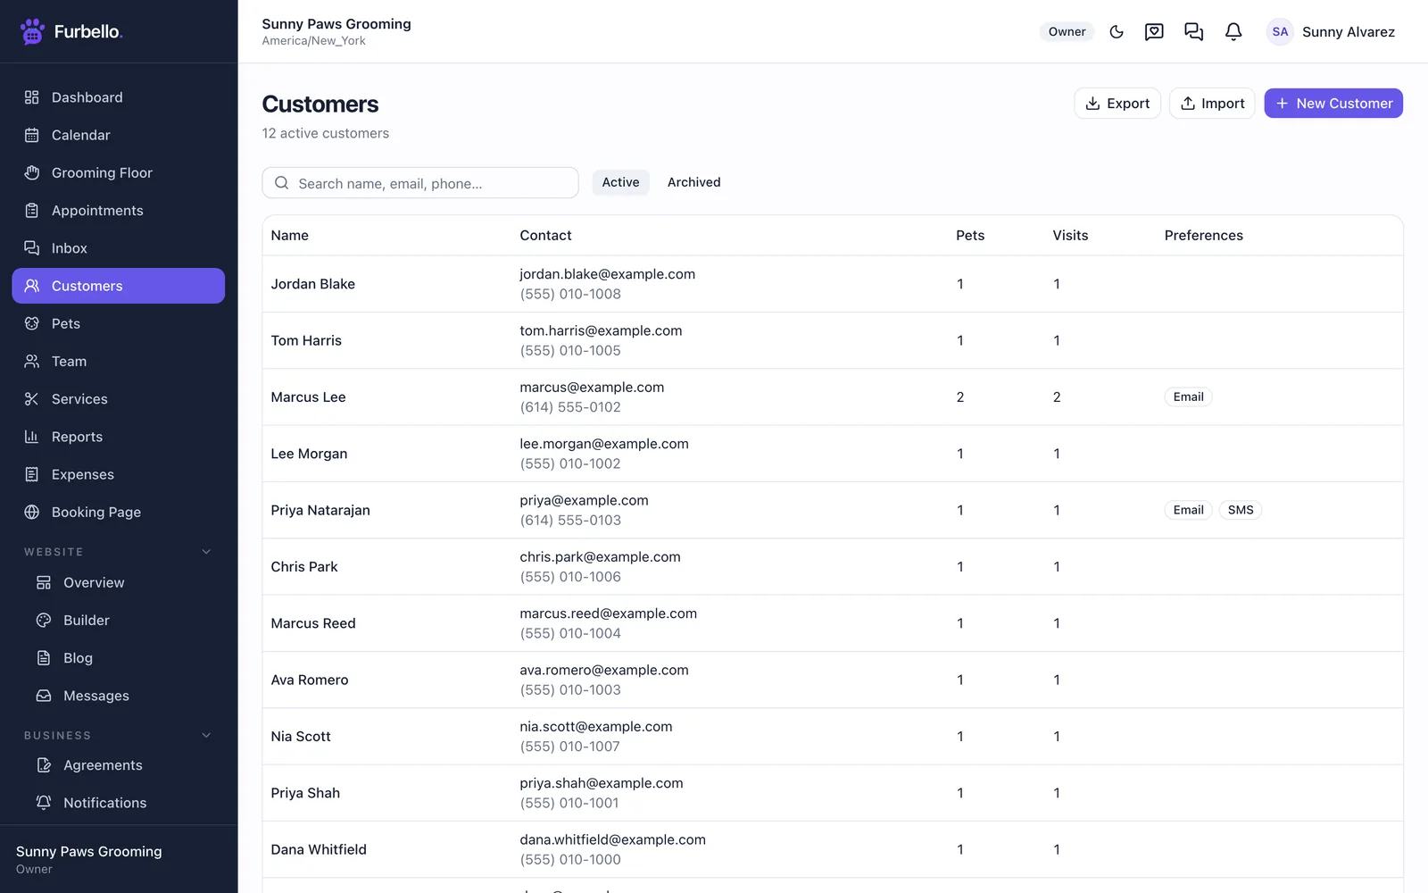The image size is (1428, 893).
Task: Collapse the WEBSITE section chevron
Action: (x=206, y=552)
